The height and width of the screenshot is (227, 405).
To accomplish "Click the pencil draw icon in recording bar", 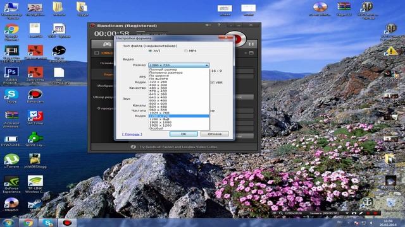I will pos(361,213).
